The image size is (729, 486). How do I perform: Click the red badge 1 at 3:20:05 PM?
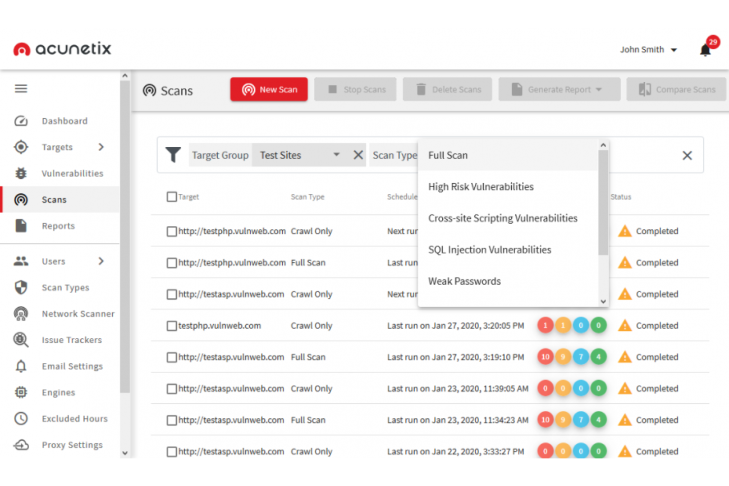545,325
